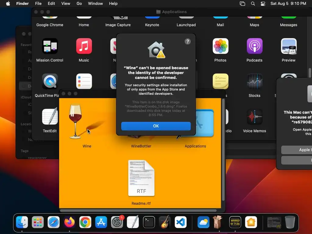Open the Preview app icon
Image resolution: width=312 pixels, height=234 pixels.
click(289, 46)
